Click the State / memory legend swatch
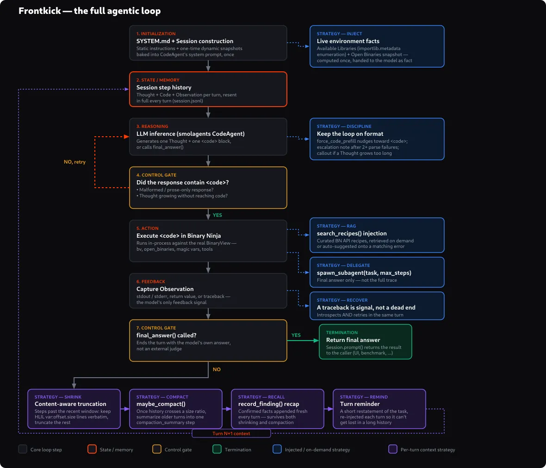 tap(92, 449)
